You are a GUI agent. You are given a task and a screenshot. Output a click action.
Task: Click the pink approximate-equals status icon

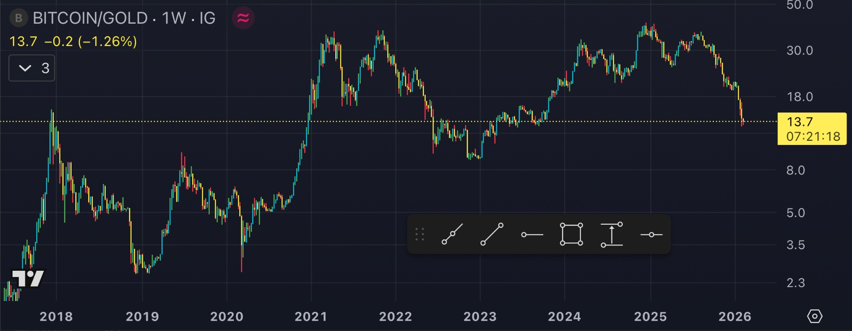pos(243,18)
